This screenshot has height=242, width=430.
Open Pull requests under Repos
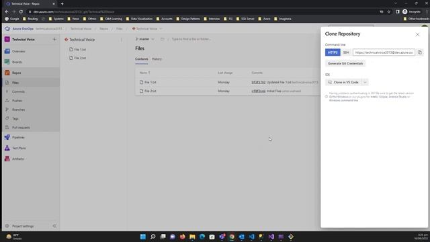pyautogui.click(x=21, y=128)
